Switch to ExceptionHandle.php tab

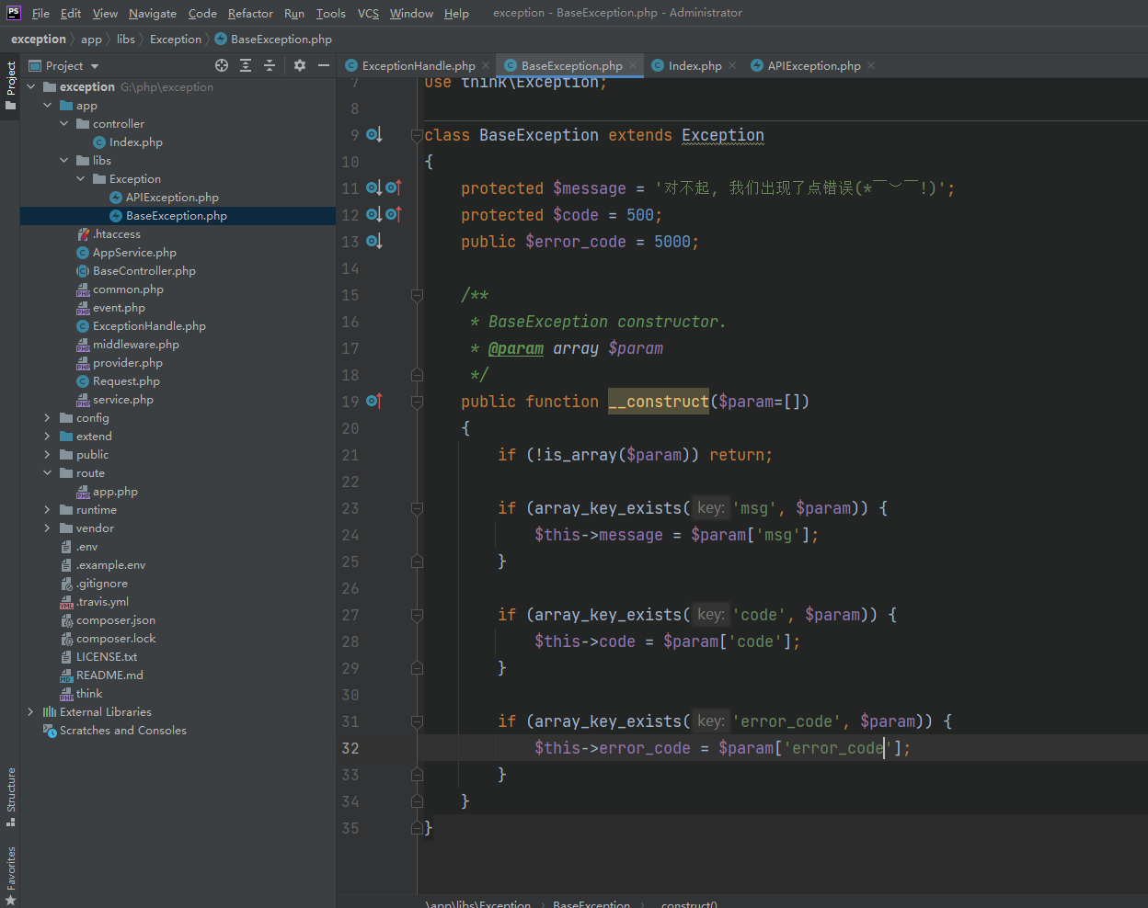point(418,65)
